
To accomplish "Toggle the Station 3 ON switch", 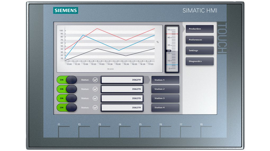I will 67,98.
